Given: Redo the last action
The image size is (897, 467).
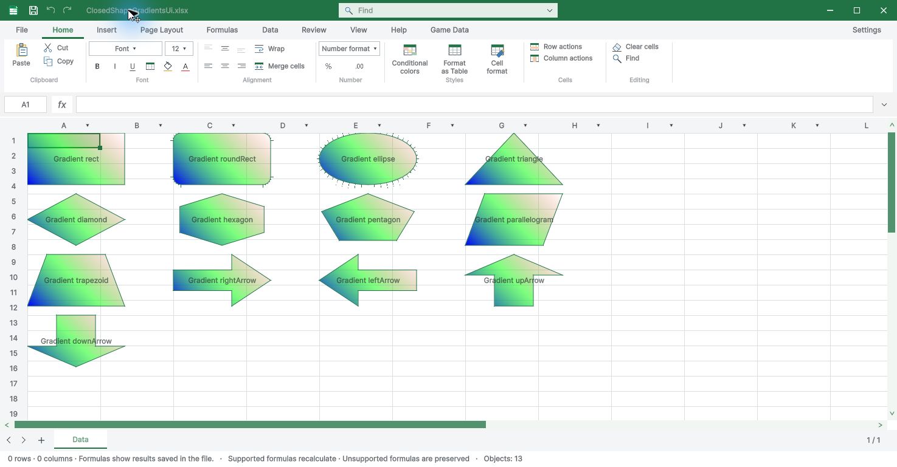Looking at the screenshot, I should (68, 10).
